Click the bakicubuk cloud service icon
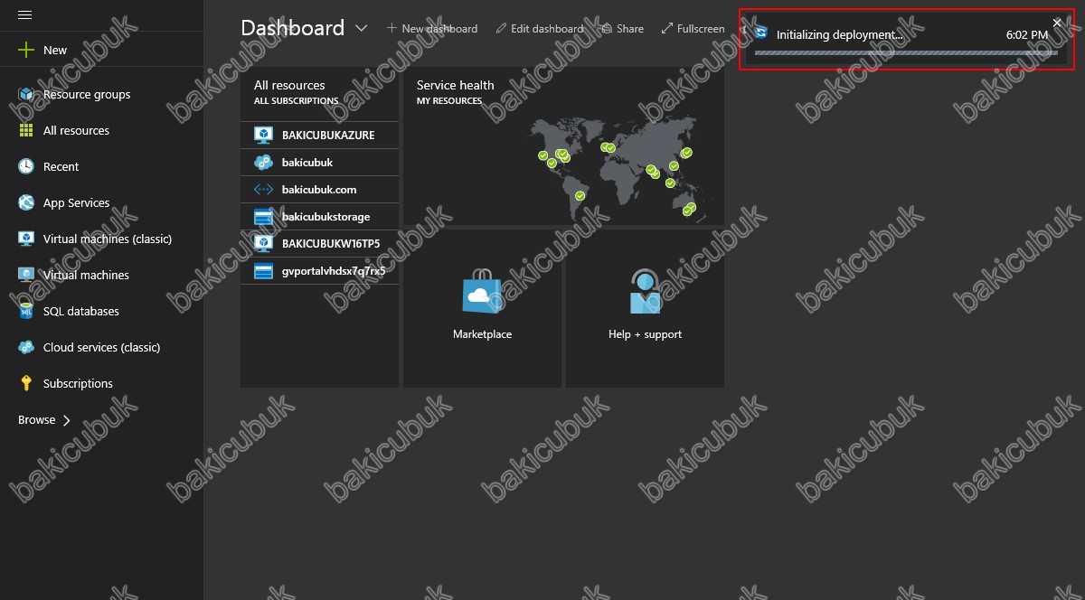 coord(263,163)
